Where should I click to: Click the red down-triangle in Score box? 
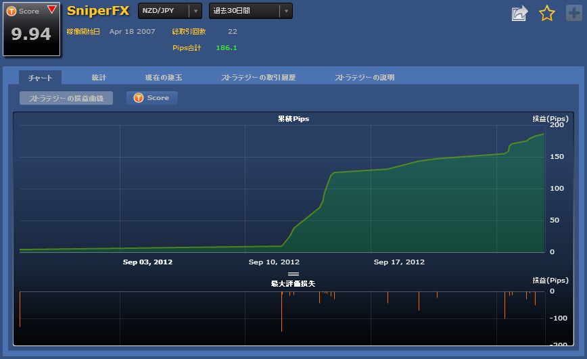51,10
